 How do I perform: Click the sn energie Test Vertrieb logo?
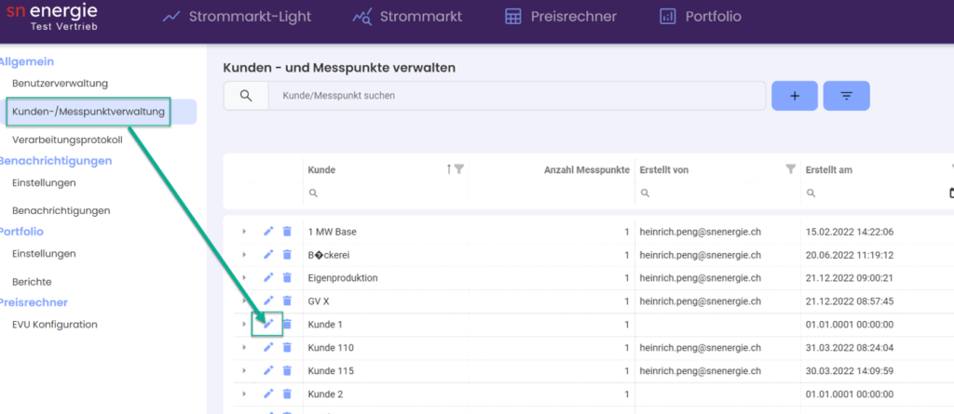pos(52,17)
